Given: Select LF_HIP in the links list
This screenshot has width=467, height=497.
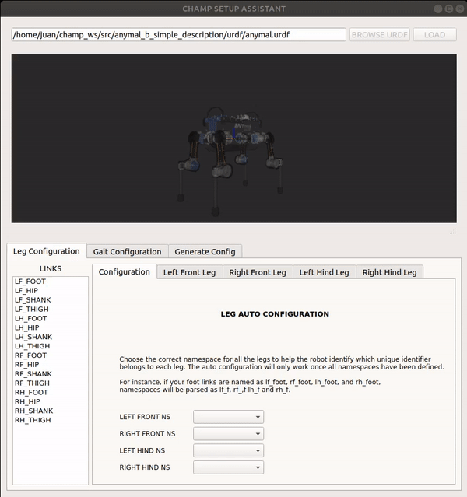Looking at the screenshot, I should (26, 291).
